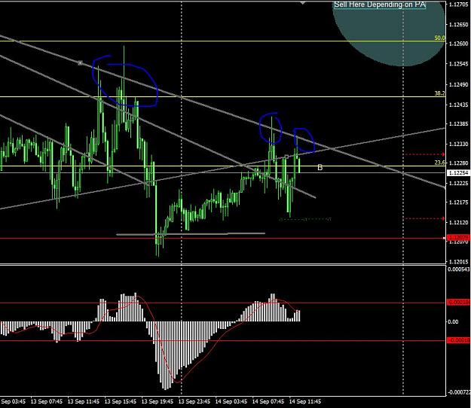Click the 1.12435 price axis value
Viewport: 471px width, 408px height.
(x=458, y=105)
